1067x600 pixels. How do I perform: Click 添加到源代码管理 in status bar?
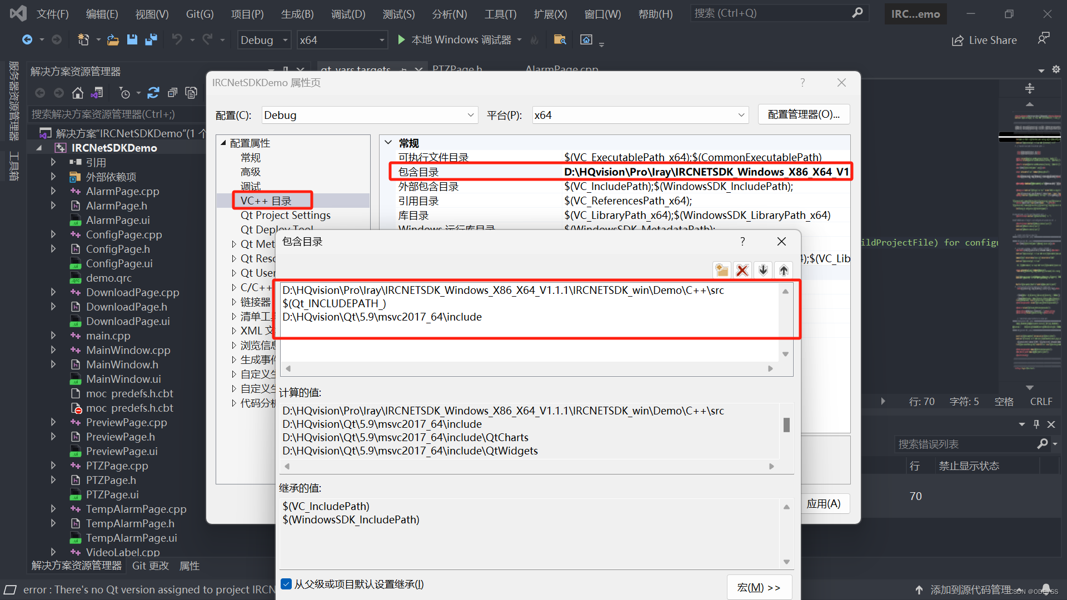pos(970,589)
